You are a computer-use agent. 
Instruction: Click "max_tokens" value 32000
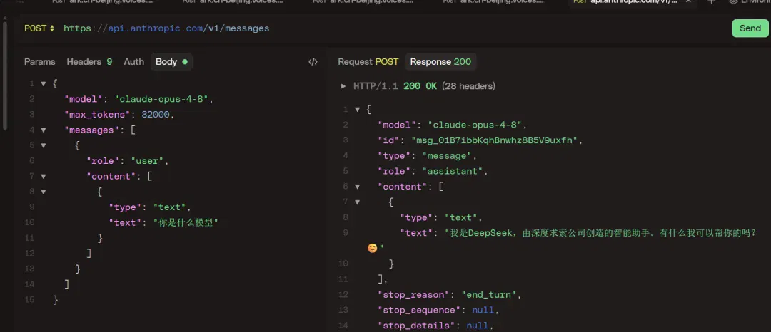(156, 115)
